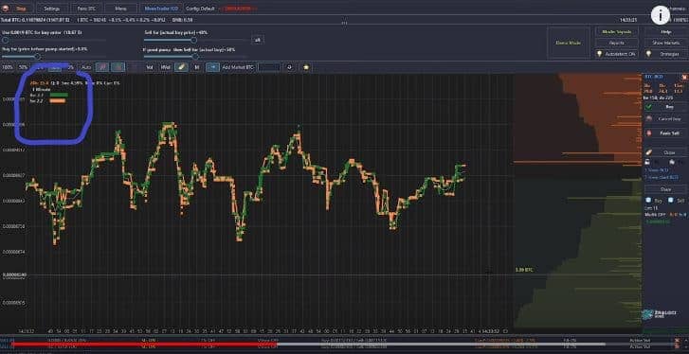Click the 1 Minute chart interval label
The height and width of the screenshot is (354, 689).
point(42,89)
